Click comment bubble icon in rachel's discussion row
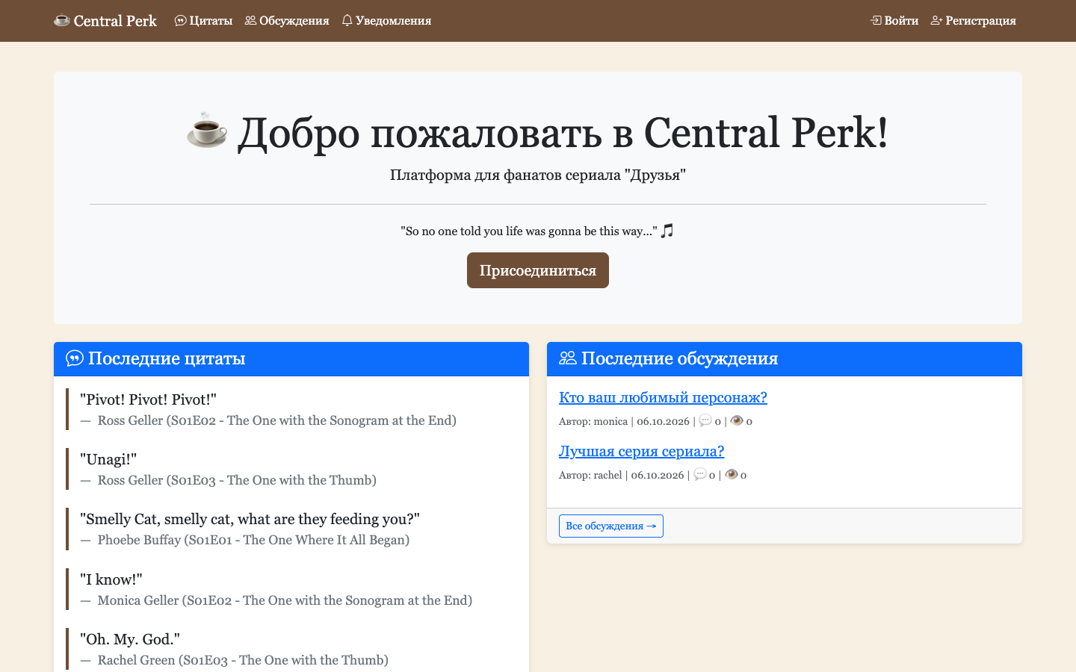The width and height of the screenshot is (1076, 672). [699, 474]
